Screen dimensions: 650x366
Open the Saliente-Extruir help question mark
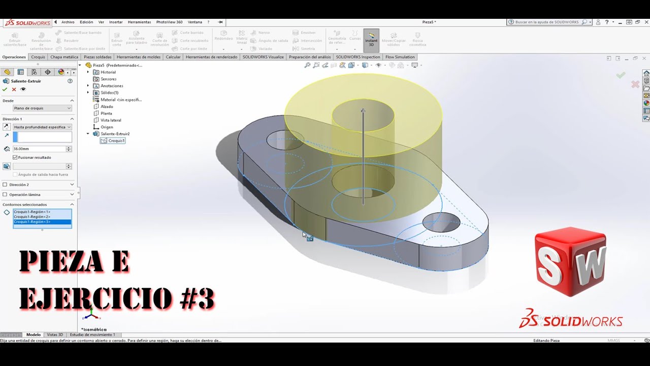(70, 81)
